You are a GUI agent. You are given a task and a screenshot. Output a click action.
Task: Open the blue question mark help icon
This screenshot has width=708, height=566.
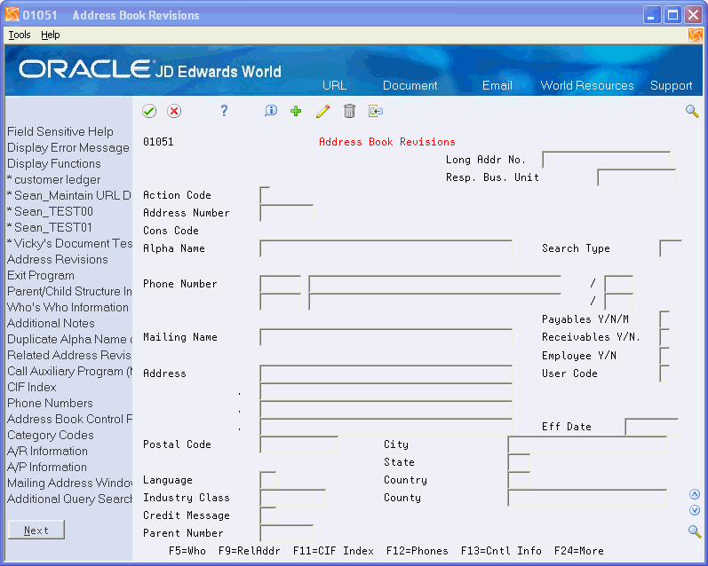tap(224, 111)
